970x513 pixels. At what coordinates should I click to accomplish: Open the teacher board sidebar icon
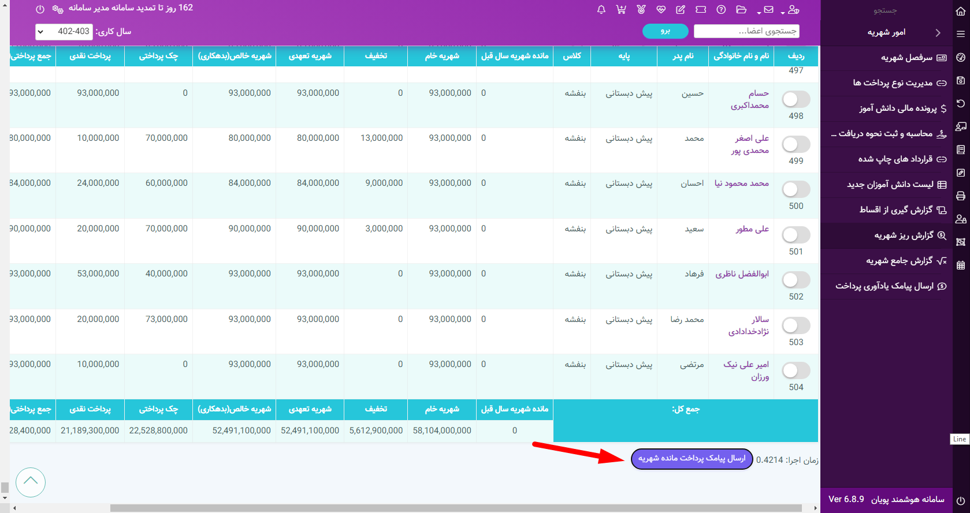(x=961, y=126)
